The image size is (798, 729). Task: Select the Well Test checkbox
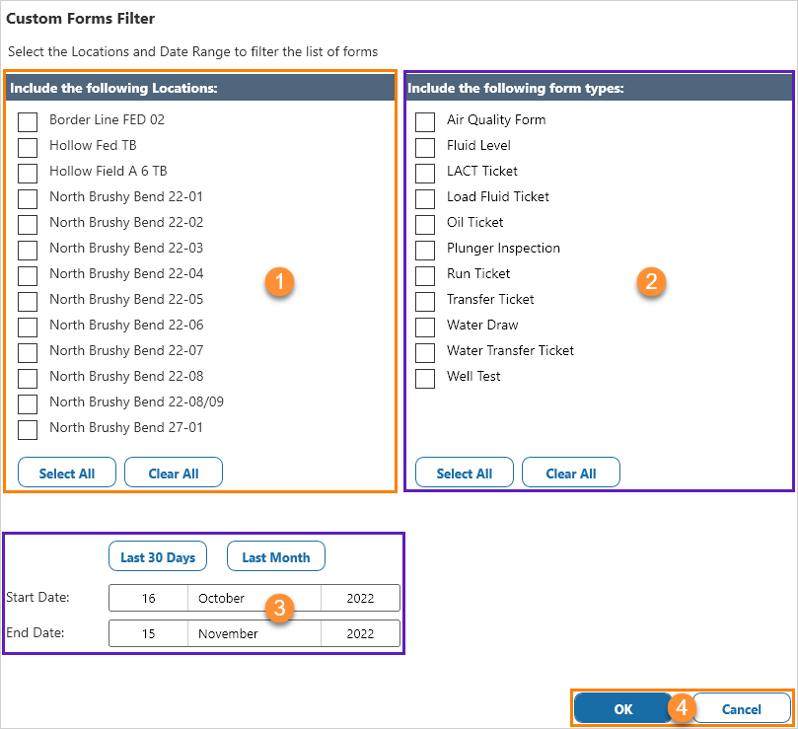point(425,378)
